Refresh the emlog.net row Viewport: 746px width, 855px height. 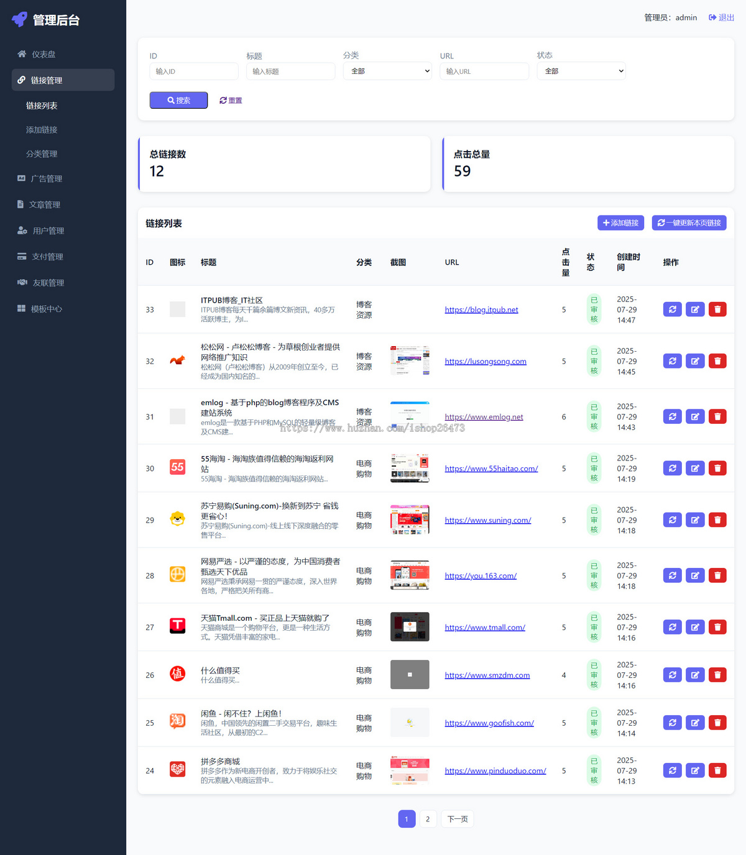[673, 417]
